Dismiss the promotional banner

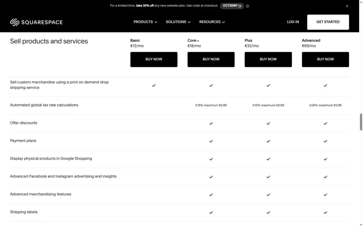point(347,6)
